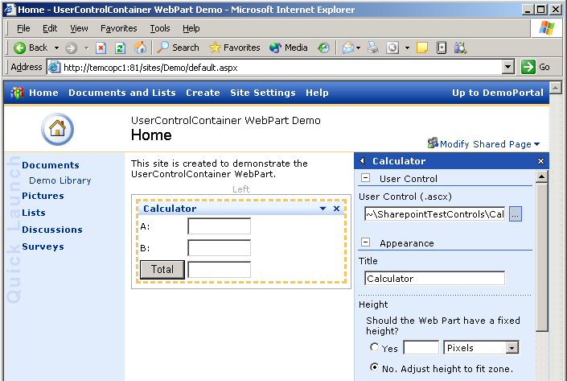Open the Edit menu
The height and width of the screenshot is (381, 567).
(x=50, y=28)
